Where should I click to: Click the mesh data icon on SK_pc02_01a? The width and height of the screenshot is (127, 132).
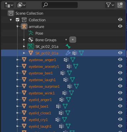click(81, 53)
